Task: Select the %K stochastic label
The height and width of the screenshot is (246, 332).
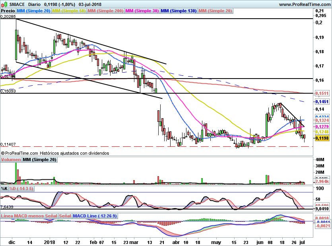Action: [x=4, y=188]
